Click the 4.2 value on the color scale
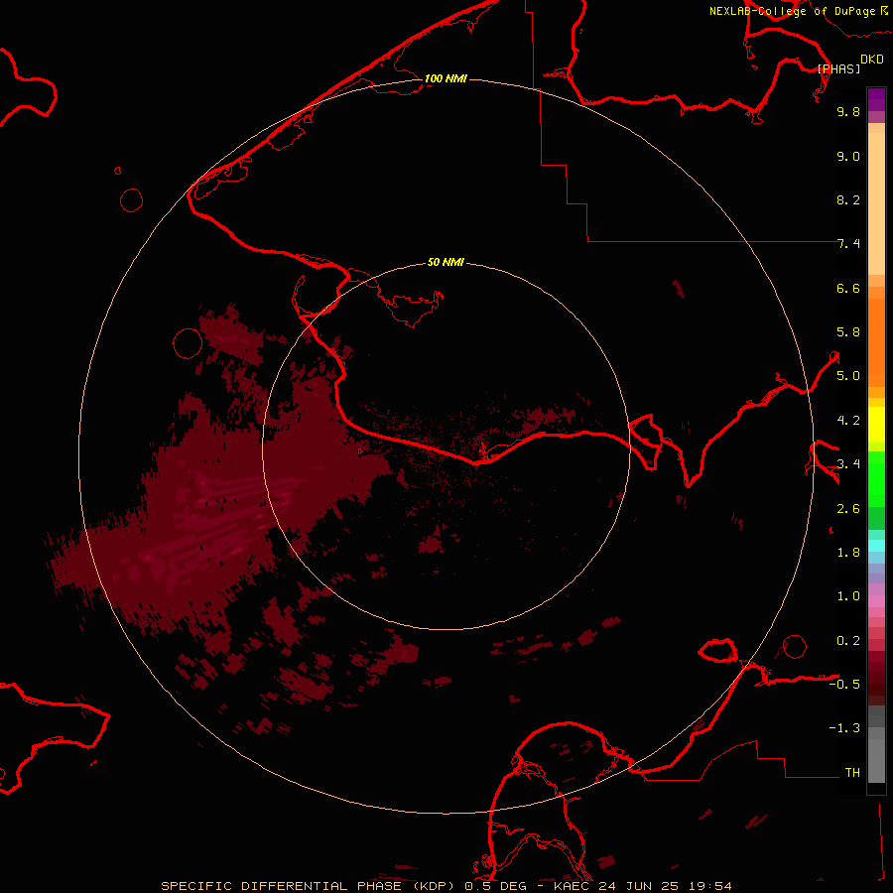This screenshot has width=893, height=893. pos(848,421)
